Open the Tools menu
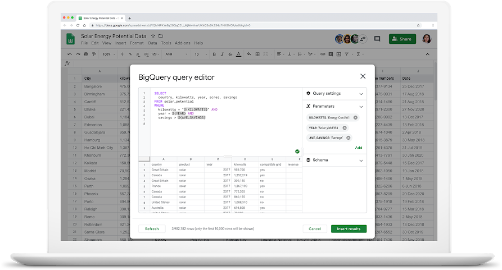 166,43
